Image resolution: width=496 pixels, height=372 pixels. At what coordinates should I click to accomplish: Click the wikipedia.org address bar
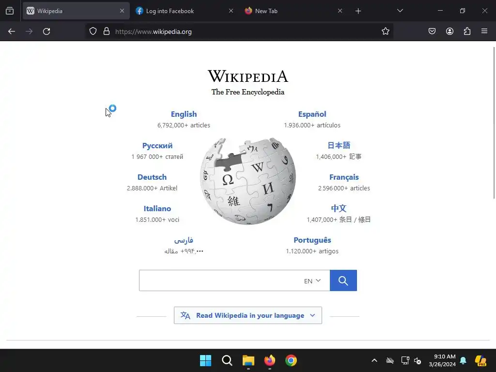tap(240, 31)
